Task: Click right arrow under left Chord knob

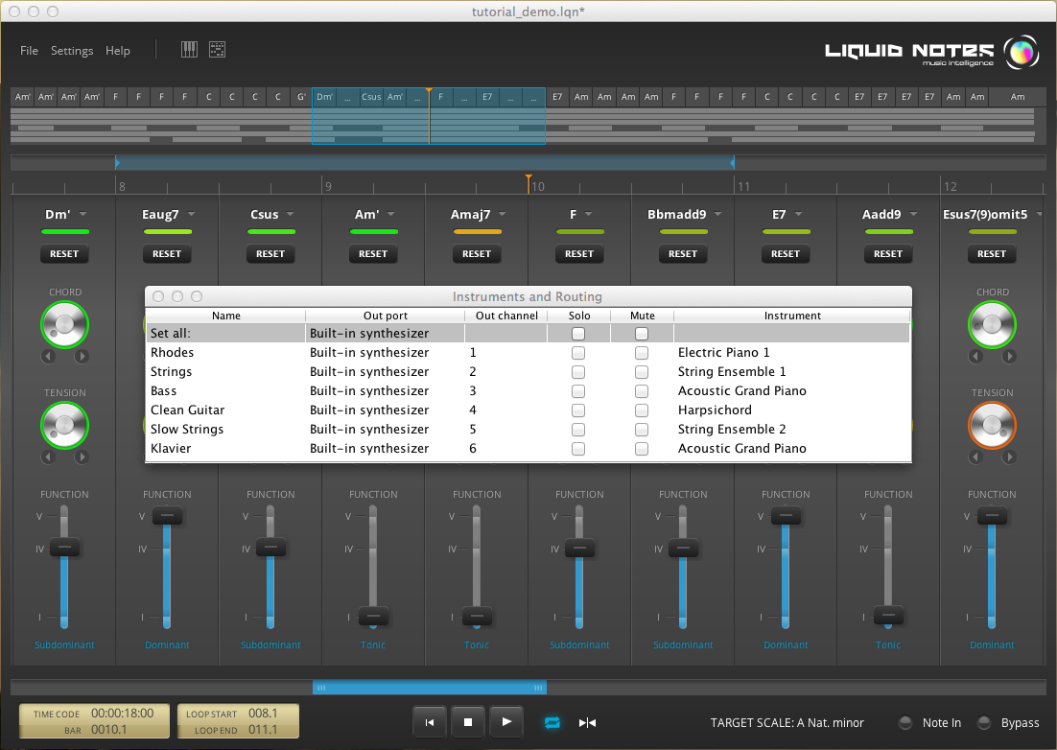Action: pyautogui.click(x=82, y=357)
